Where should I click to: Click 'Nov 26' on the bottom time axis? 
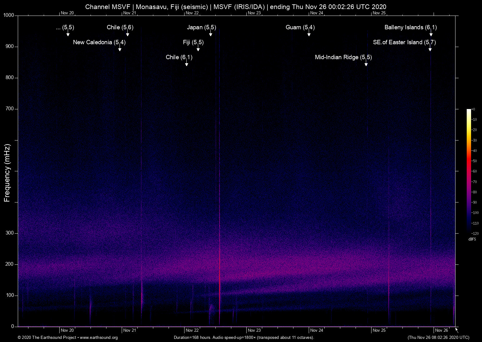coord(442,330)
